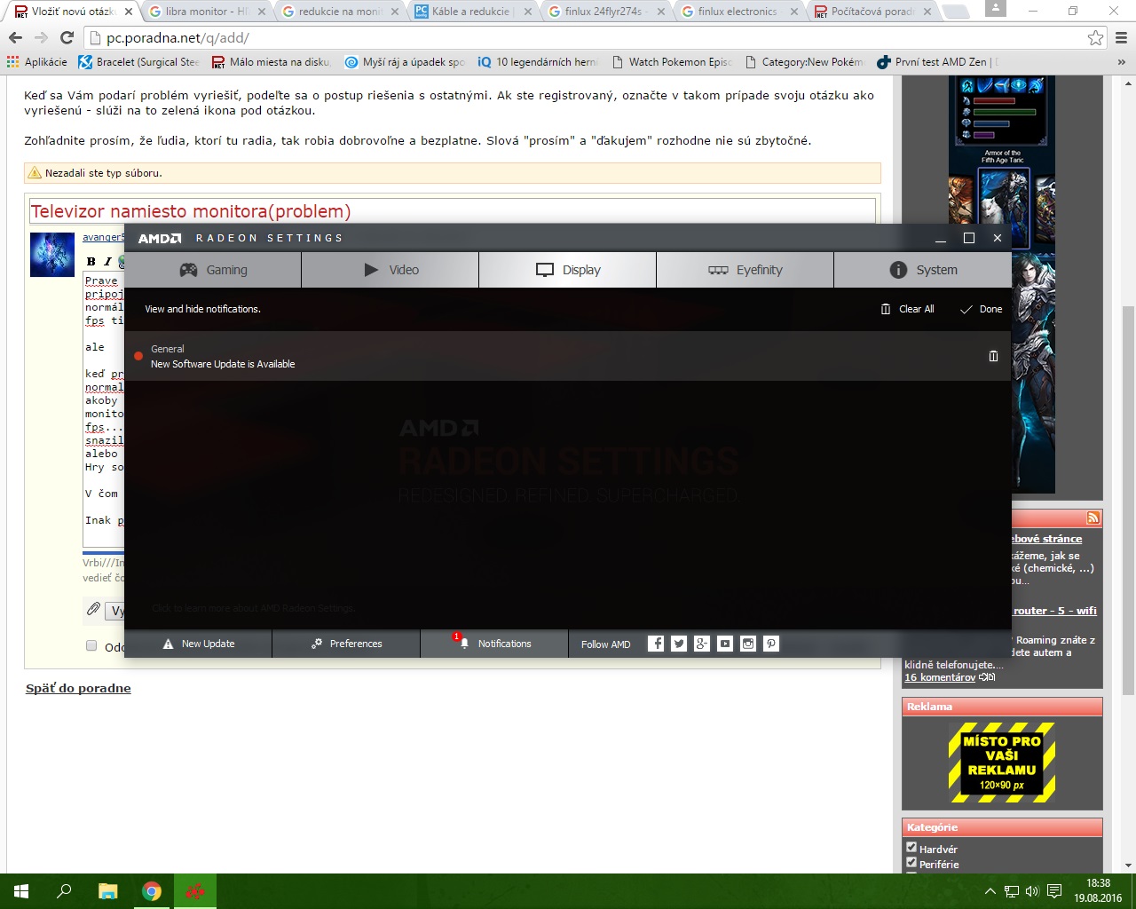Viewport: 1136px width, 909px height.
Task: Open the Gaming tab in Radeon Settings
Action: 213,270
